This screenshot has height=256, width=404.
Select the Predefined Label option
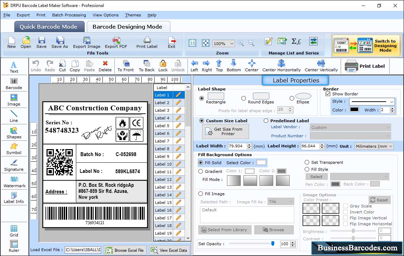click(266, 121)
